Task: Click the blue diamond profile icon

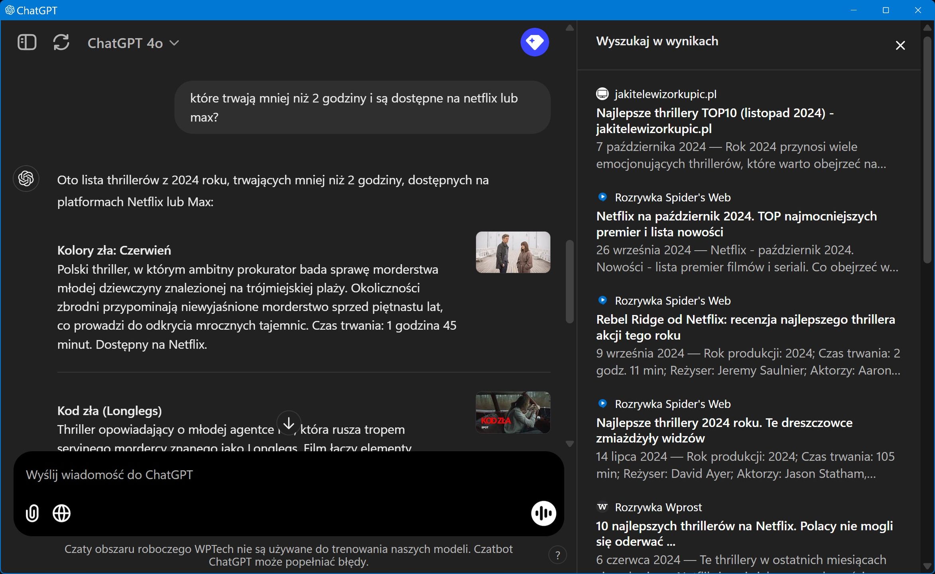Action: coord(534,42)
